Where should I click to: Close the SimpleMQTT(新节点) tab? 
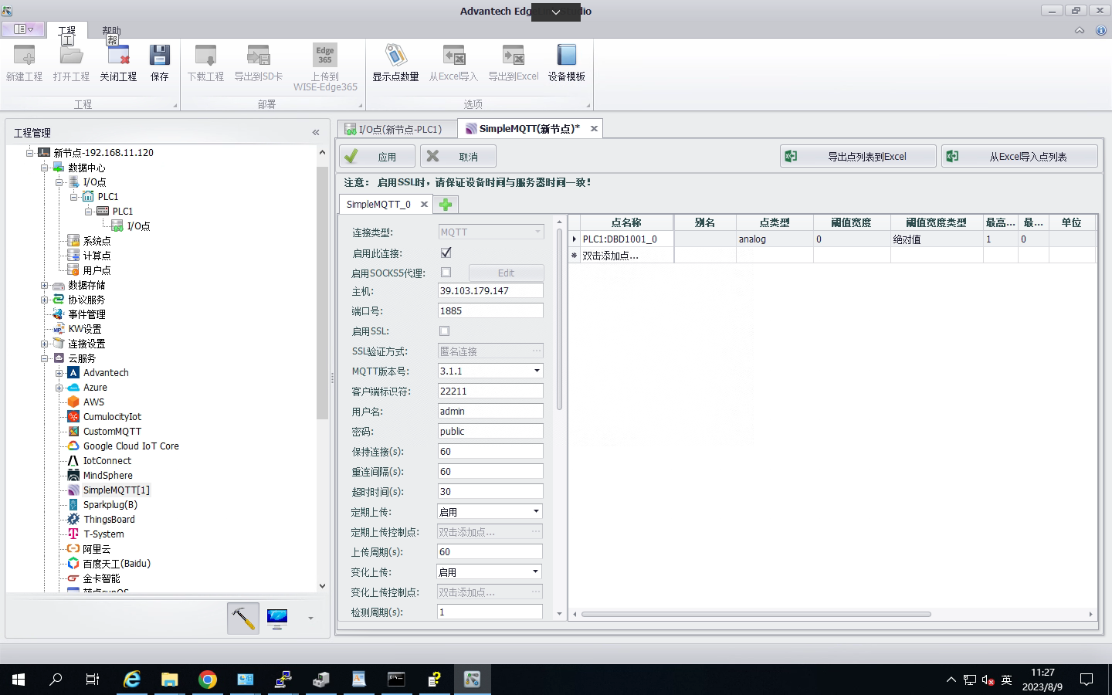594,129
